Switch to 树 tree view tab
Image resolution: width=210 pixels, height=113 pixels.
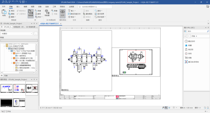(2, 76)
